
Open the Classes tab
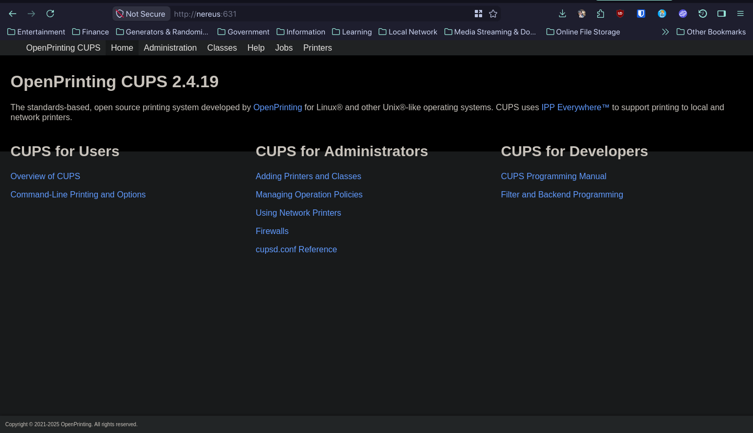point(222,48)
